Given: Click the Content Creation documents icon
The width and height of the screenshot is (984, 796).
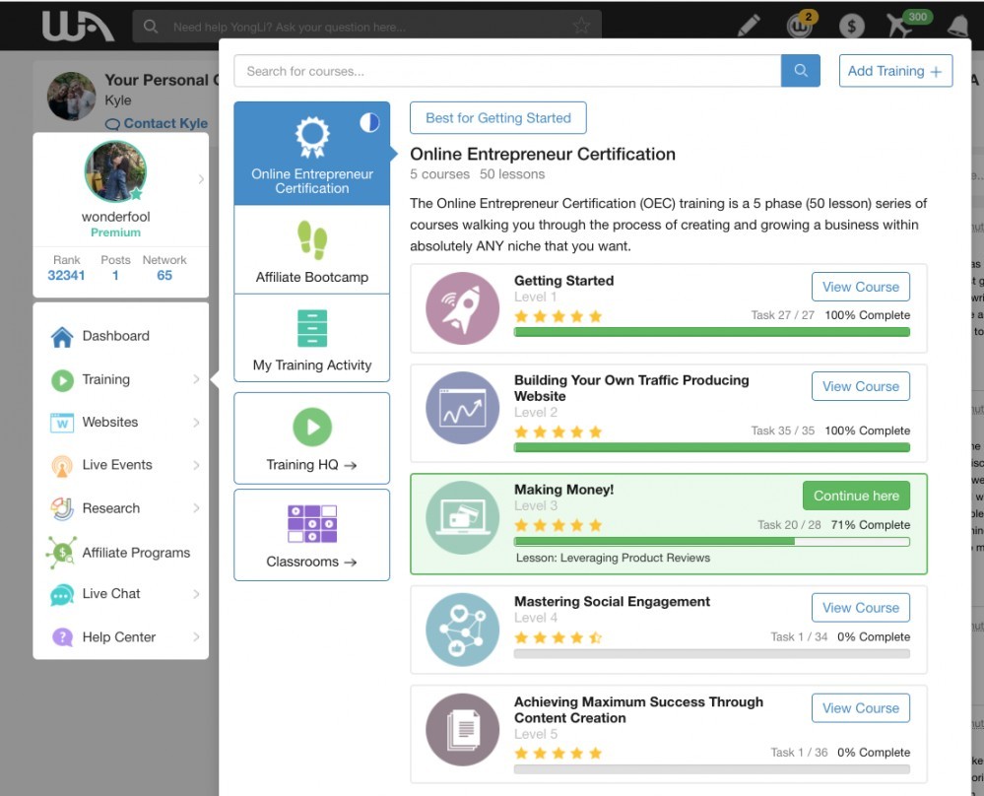Looking at the screenshot, I should tap(463, 729).
